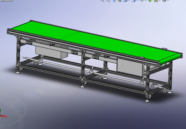Toggle the Section View tool

click(120, 1)
